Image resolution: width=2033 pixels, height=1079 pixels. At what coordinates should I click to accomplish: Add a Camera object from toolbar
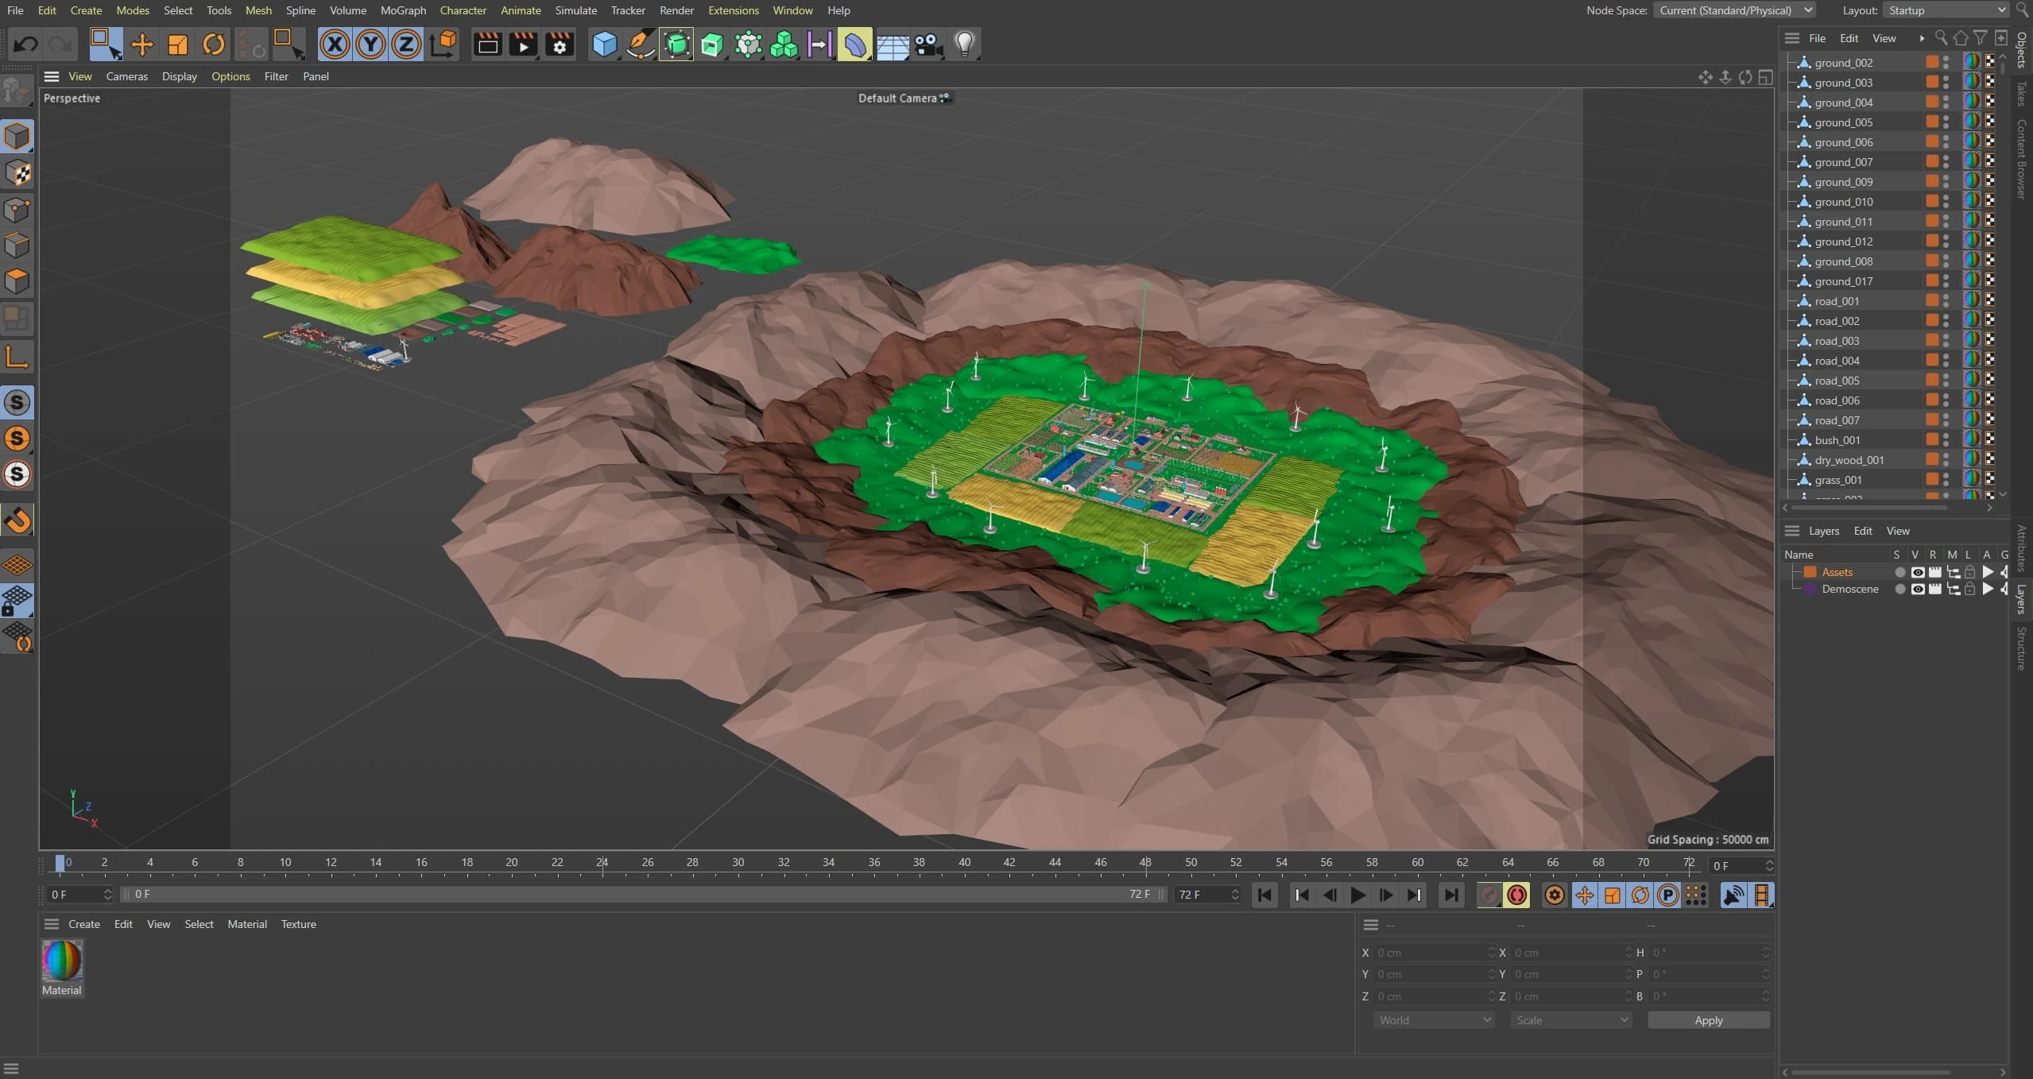pyautogui.click(x=927, y=44)
